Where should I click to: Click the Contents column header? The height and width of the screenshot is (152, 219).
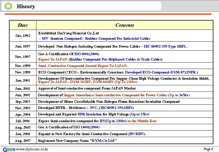pos(125,25)
